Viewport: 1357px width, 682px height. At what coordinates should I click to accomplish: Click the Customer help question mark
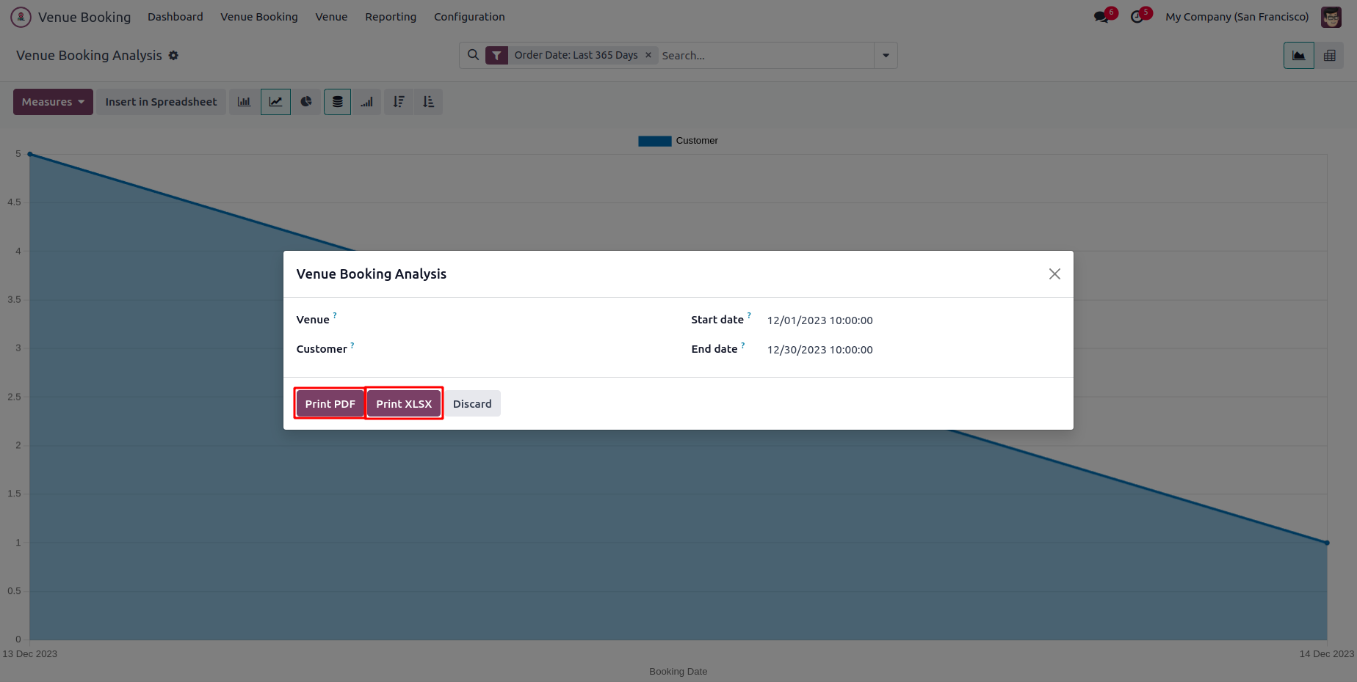(352, 345)
